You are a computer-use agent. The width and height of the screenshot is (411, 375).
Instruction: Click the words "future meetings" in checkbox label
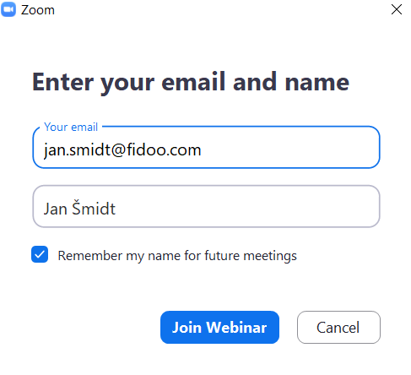tap(251, 256)
